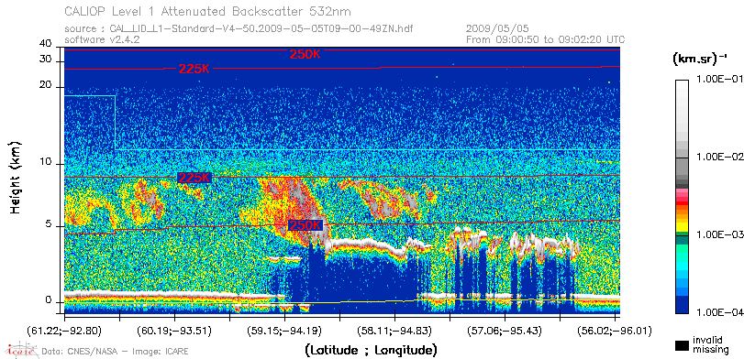Image resolution: width=744 pixels, height=359 pixels.
Task: Click the '(59.15;-94.19)' coordinate label
Action: pos(285,330)
